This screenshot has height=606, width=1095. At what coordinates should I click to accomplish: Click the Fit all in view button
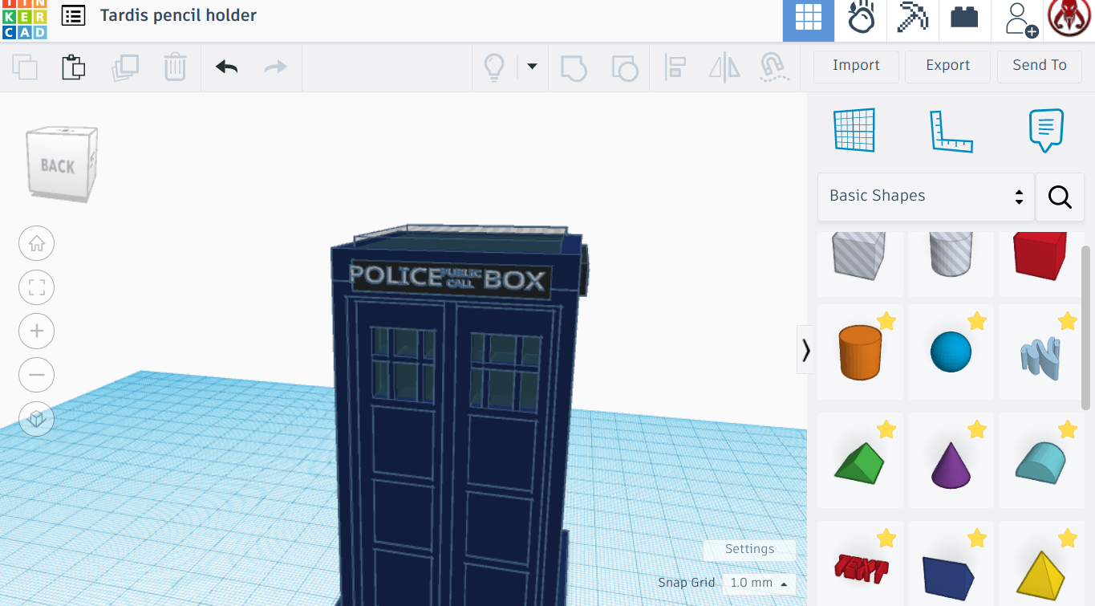pos(37,287)
